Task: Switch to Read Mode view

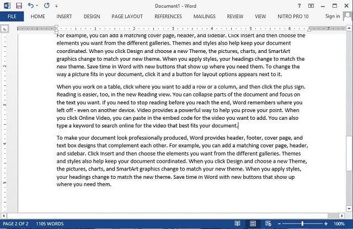Action: tap(237, 223)
